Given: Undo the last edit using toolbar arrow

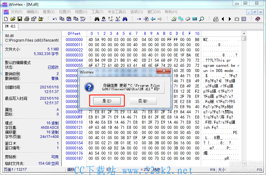Looking at the screenshot, I should click(54, 19).
